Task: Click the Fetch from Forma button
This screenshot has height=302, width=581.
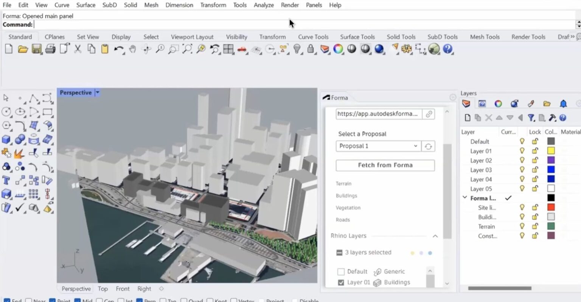Action: pyautogui.click(x=385, y=165)
